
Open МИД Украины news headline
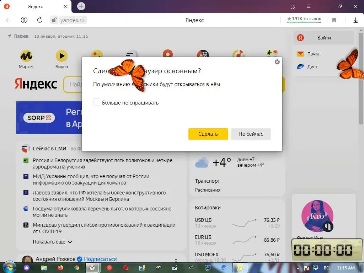[91, 180]
